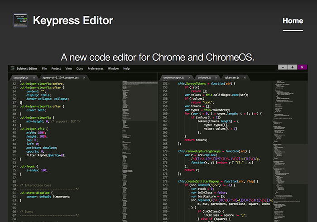This screenshot has height=222, width=317.
Task: Click the Subtext Editor label in menu bar
Action: (27, 68)
